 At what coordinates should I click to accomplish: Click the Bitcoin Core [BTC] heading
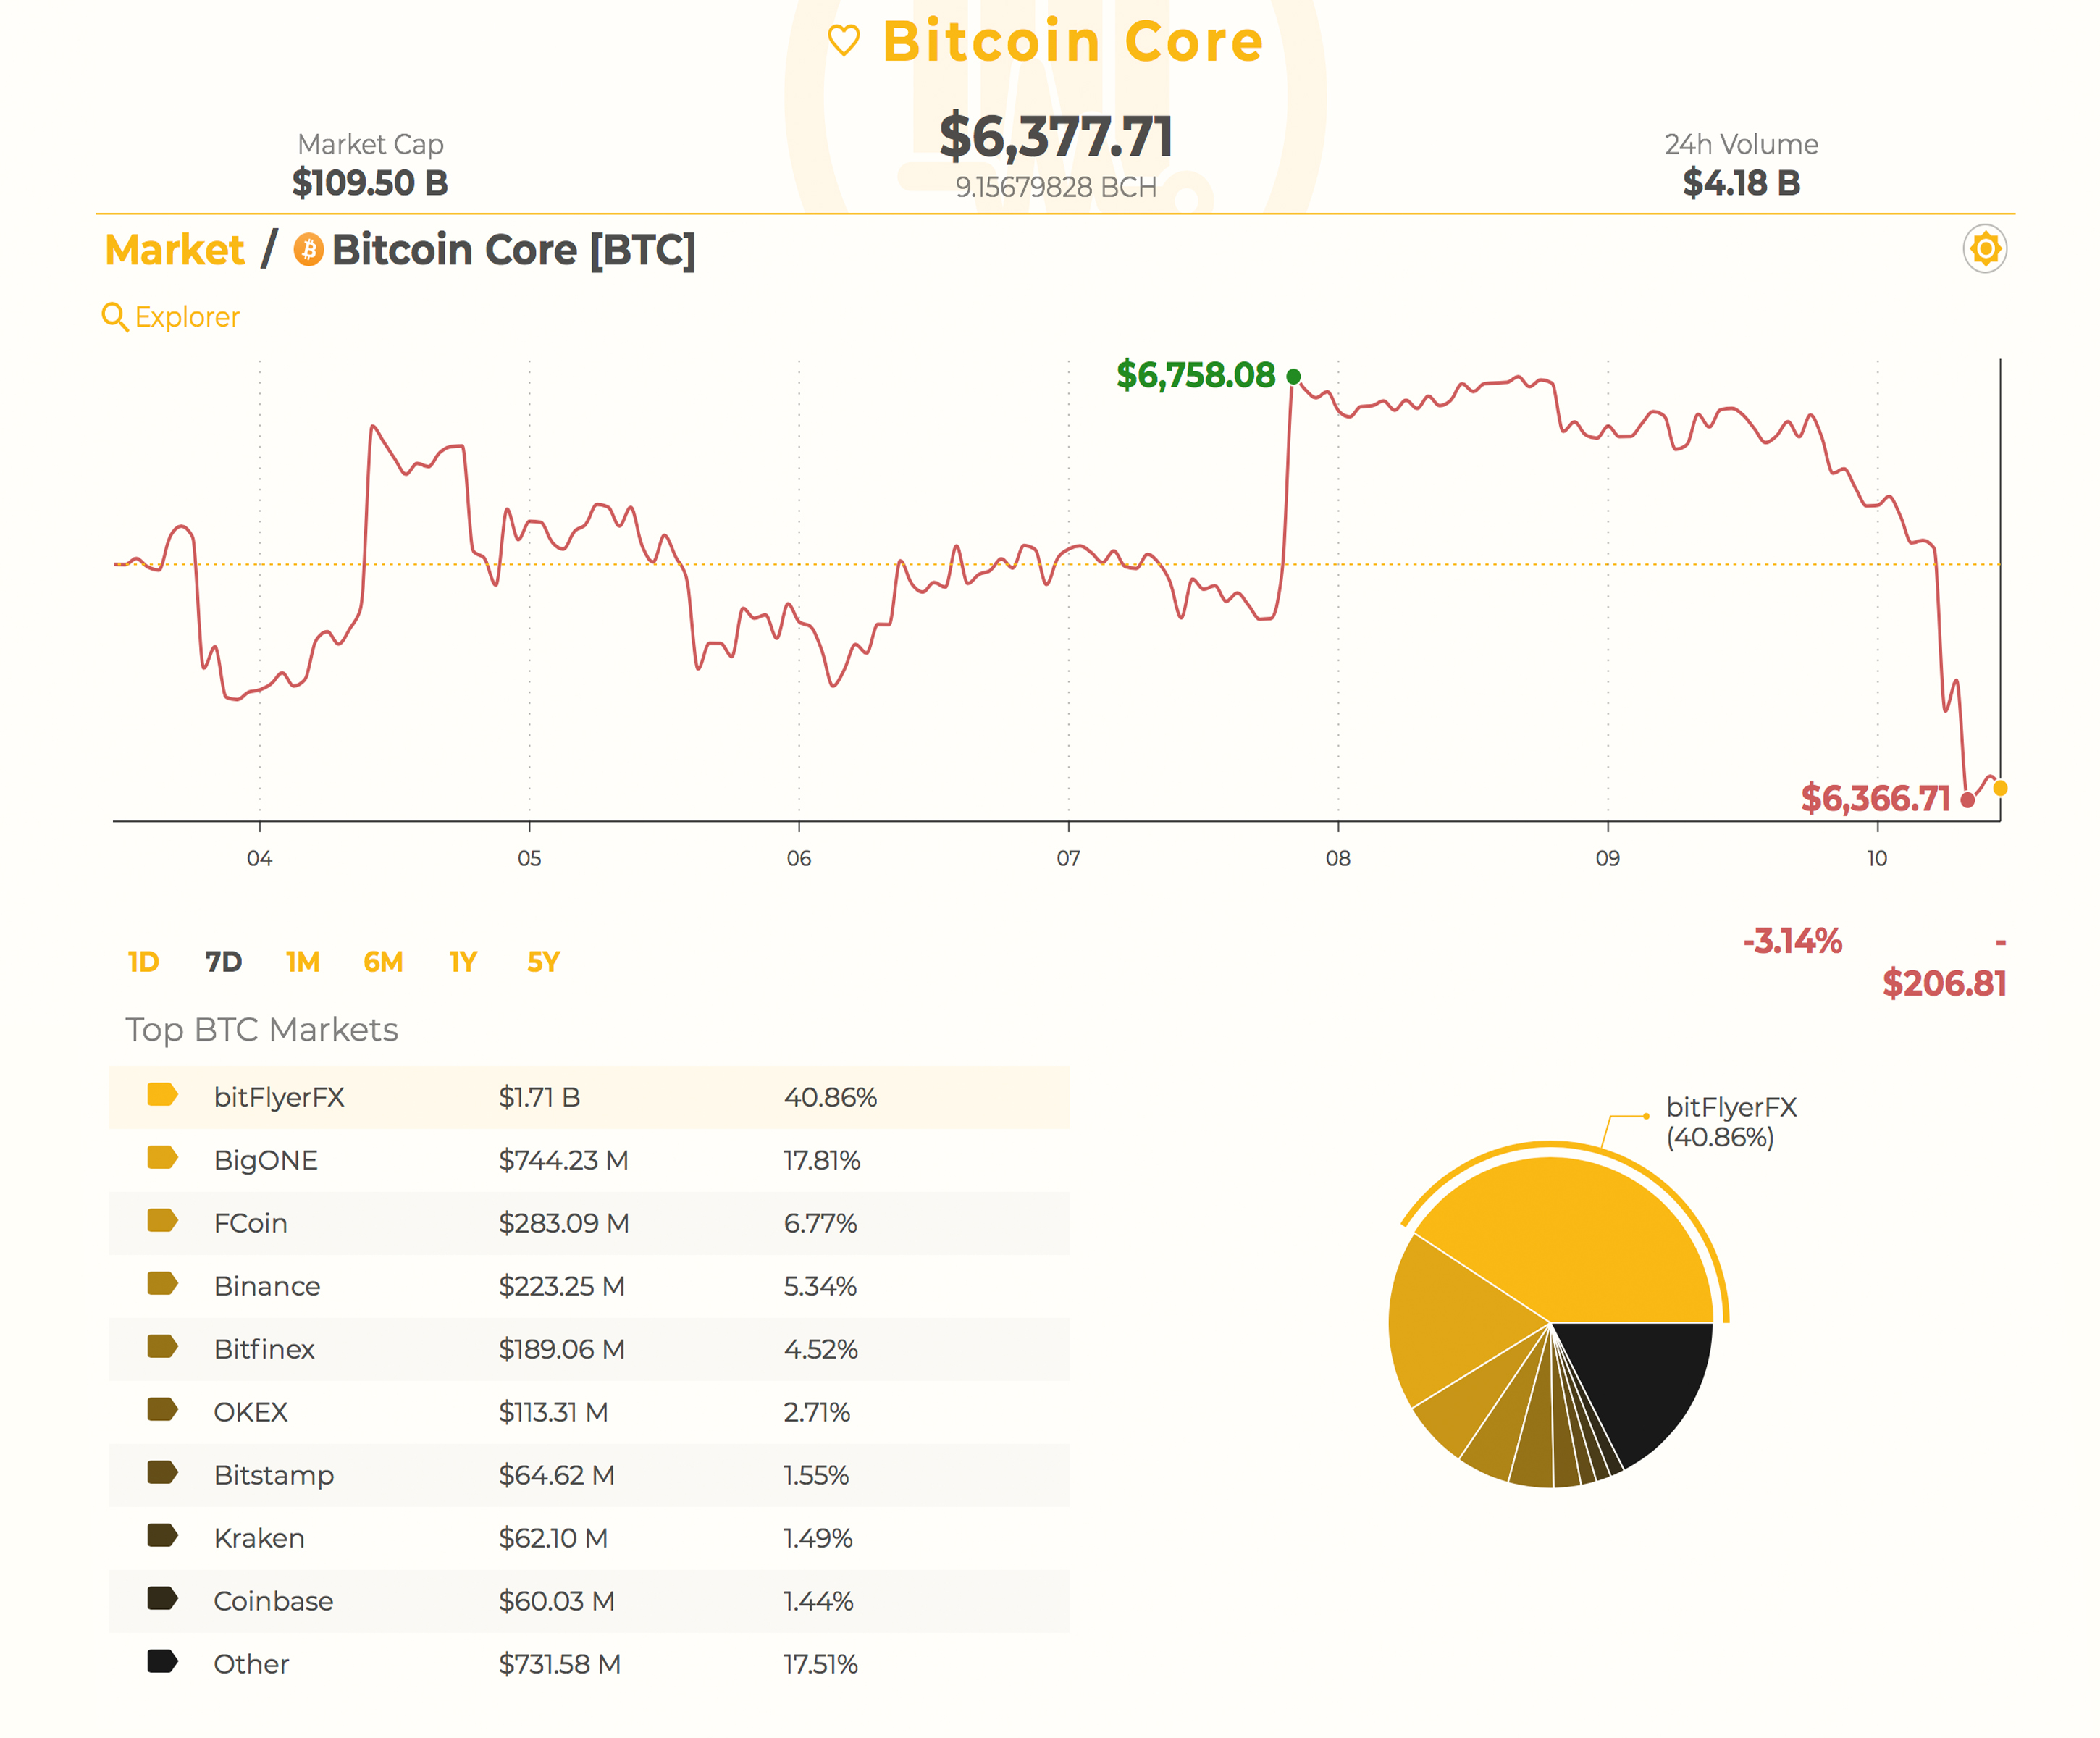point(513,250)
